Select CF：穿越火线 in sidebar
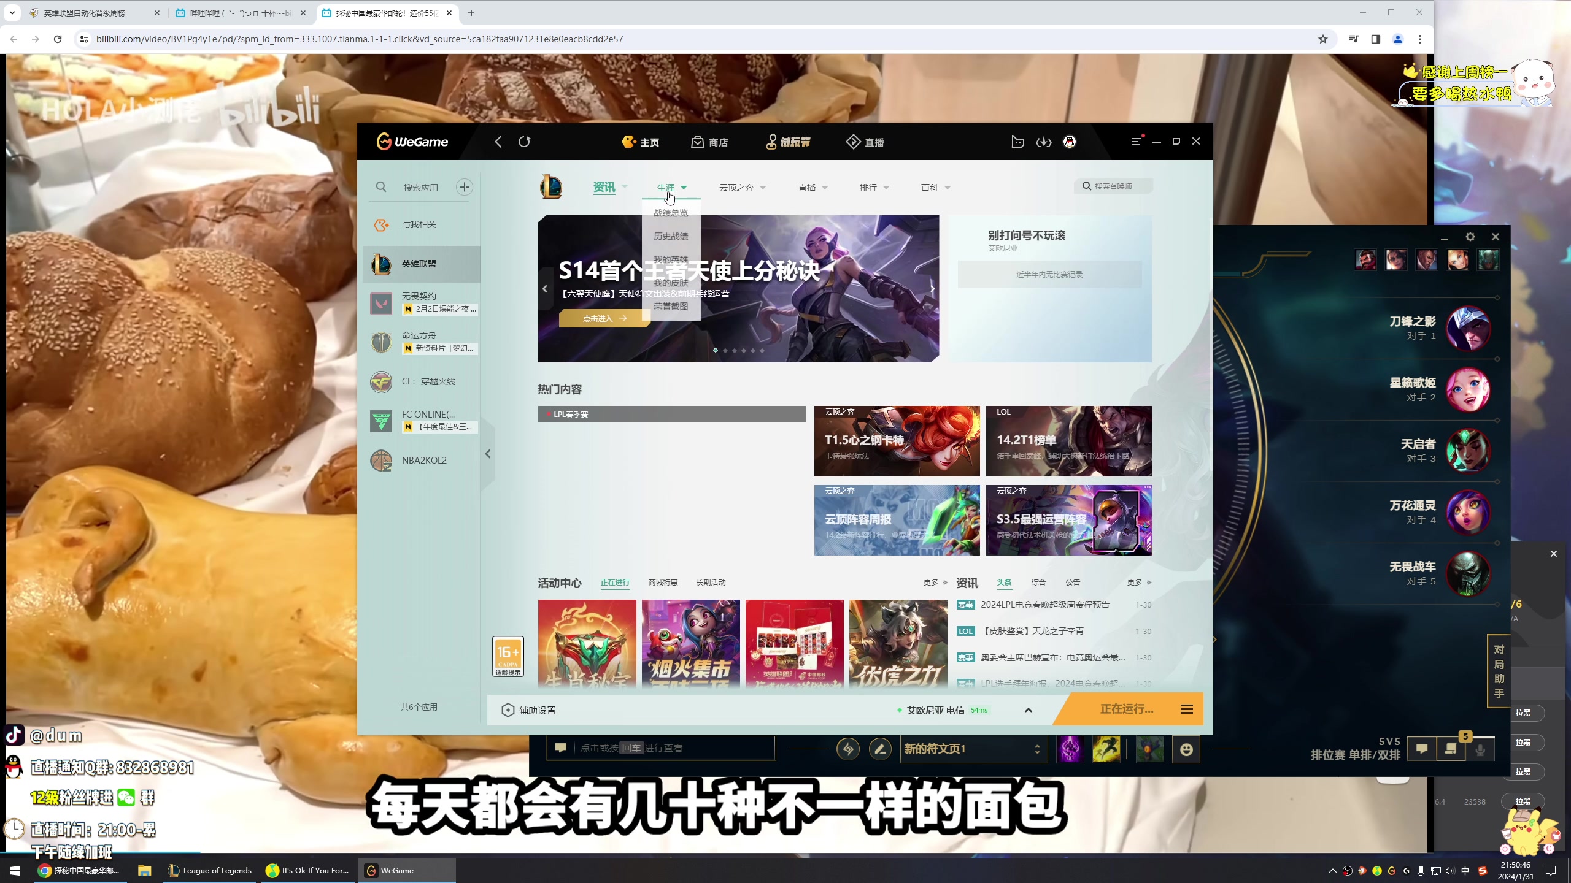 [x=422, y=381]
